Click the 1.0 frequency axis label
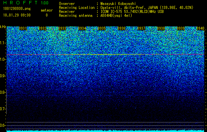Viewport: 207px width, 132px height. (x=3, y=59)
